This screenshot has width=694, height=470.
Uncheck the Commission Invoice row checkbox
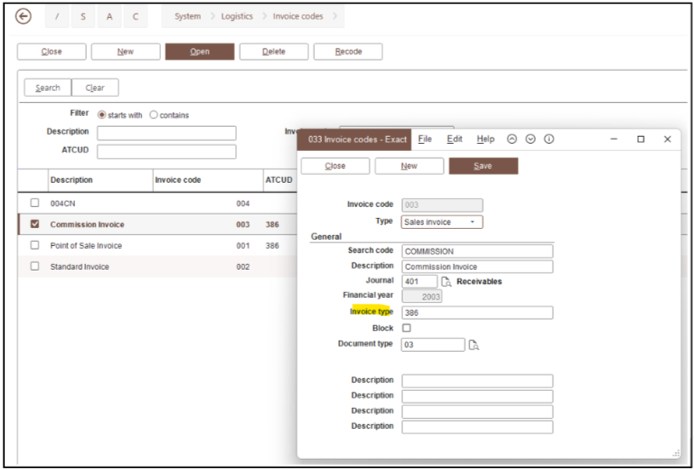pyautogui.click(x=35, y=224)
